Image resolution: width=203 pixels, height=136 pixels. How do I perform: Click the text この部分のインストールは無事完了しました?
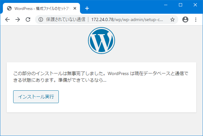59,73
